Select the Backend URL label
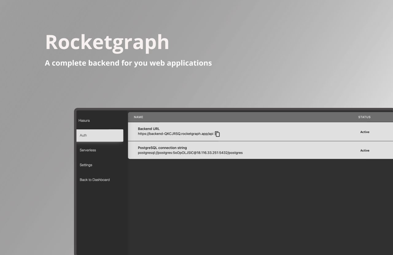 [149, 129]
